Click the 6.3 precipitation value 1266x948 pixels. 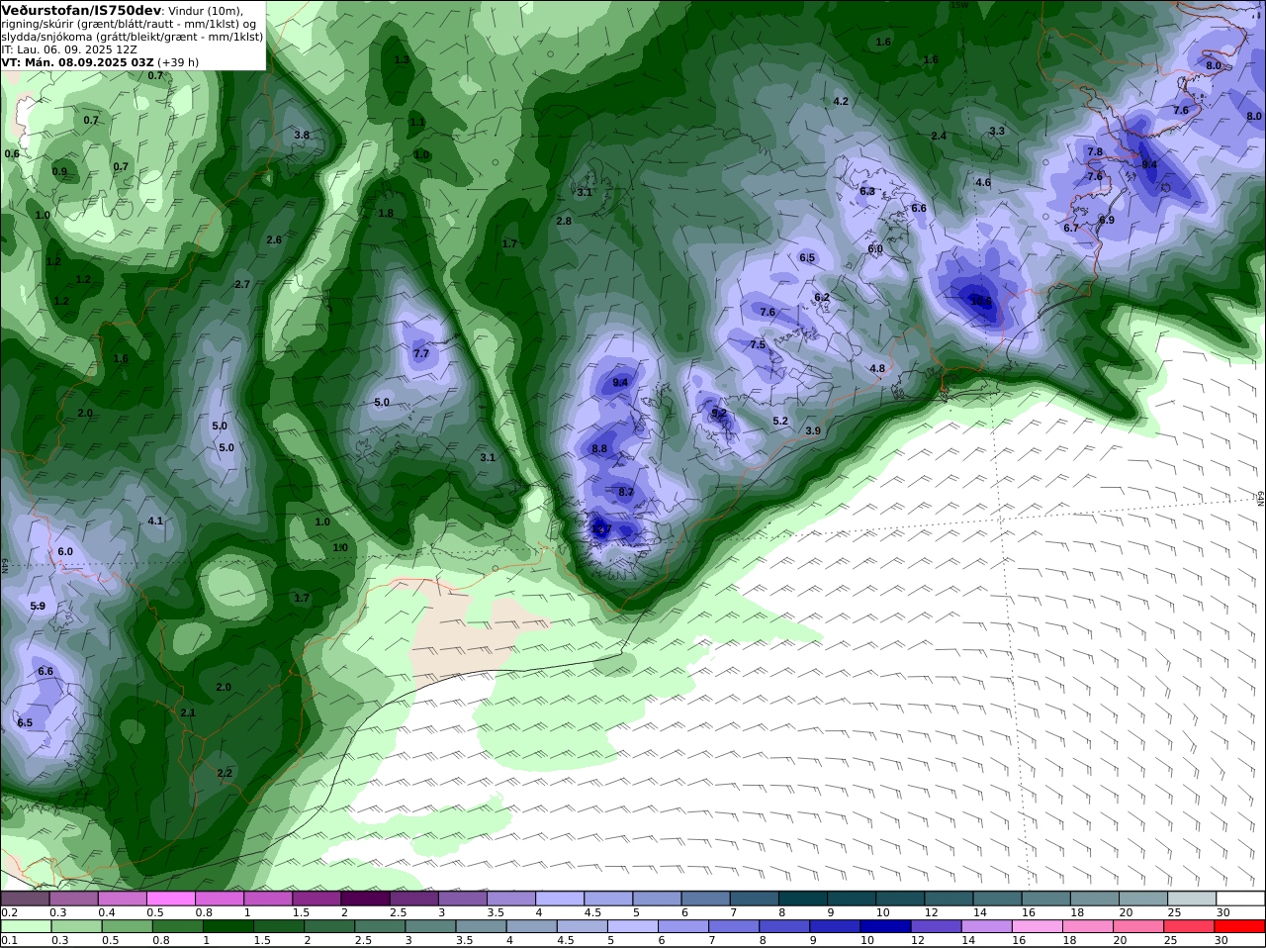(x=867, y=191)
